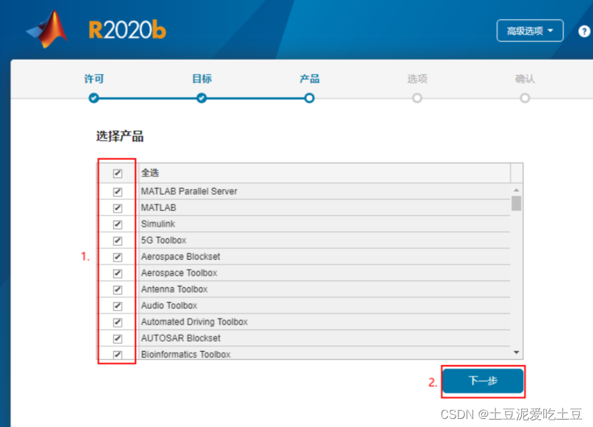Select the Aerospace Blockset row text

180,256
